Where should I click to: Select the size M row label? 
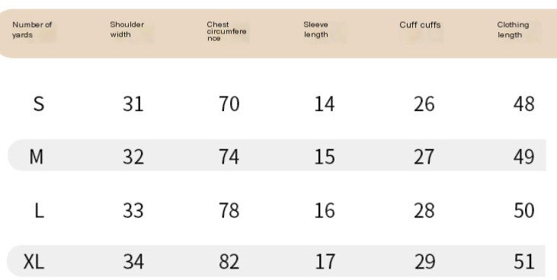37,157
